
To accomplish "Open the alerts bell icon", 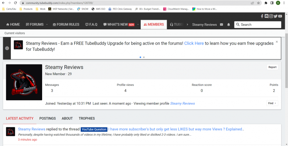I will coord(228,25).
